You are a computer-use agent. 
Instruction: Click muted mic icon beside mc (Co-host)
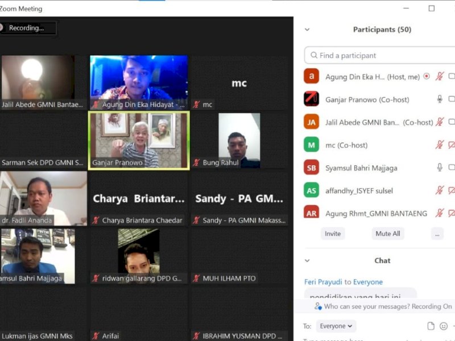439,145
